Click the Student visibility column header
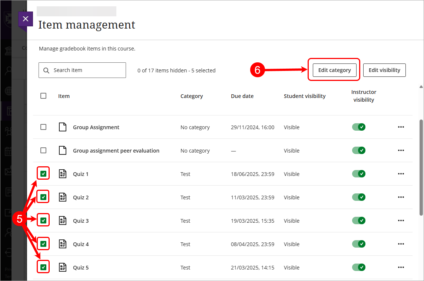424x281 pixels. pos(305,96)
